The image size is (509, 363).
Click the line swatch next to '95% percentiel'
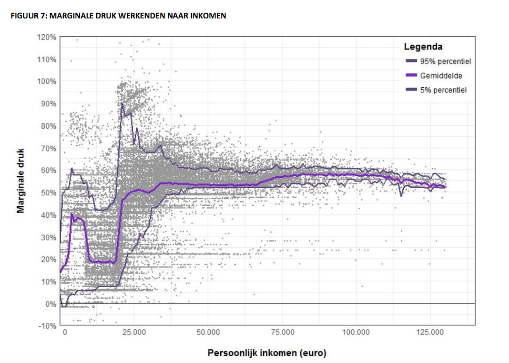tap(411, 60)
